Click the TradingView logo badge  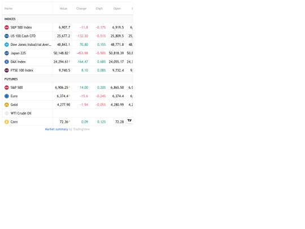click(129, 120)
